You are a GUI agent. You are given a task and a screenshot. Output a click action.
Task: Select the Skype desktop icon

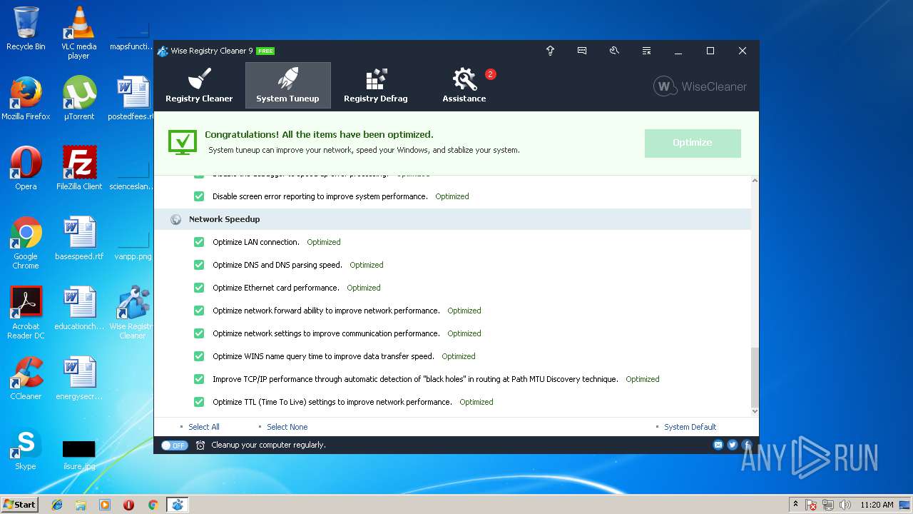26,448
